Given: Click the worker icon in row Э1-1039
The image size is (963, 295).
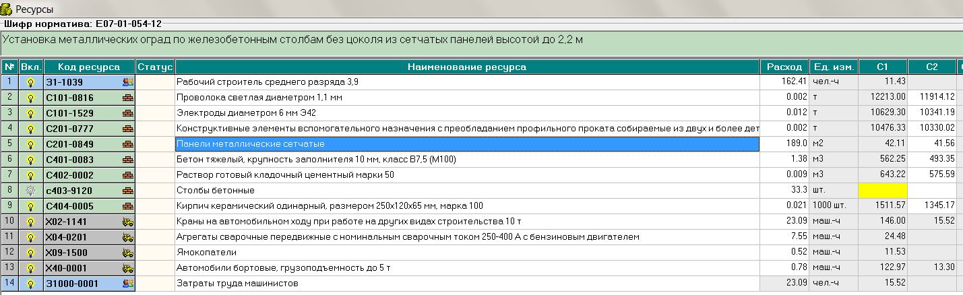Looking at the screenshot, I should pyautogui.click(x=127, y=82).
